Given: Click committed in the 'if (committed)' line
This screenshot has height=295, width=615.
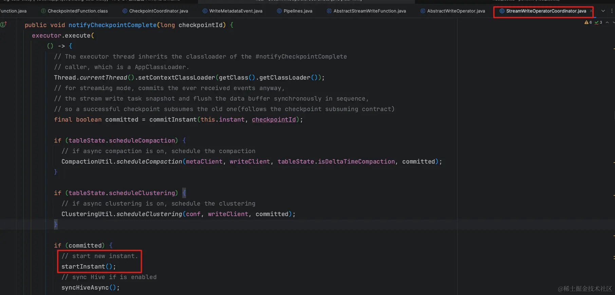Looking at the screenshot, I should 85,246.
